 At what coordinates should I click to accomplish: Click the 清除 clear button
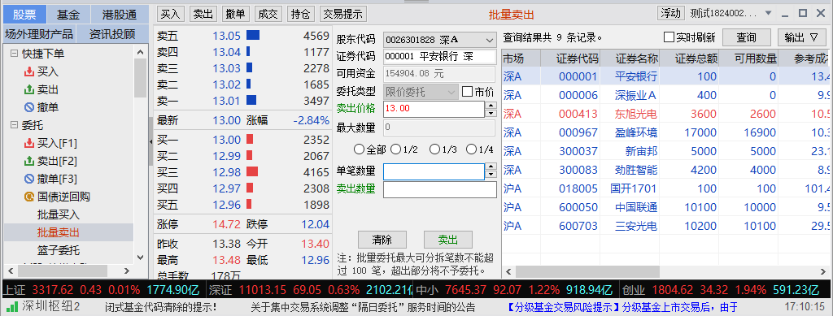pyautogui.click(x=382, y=240)
